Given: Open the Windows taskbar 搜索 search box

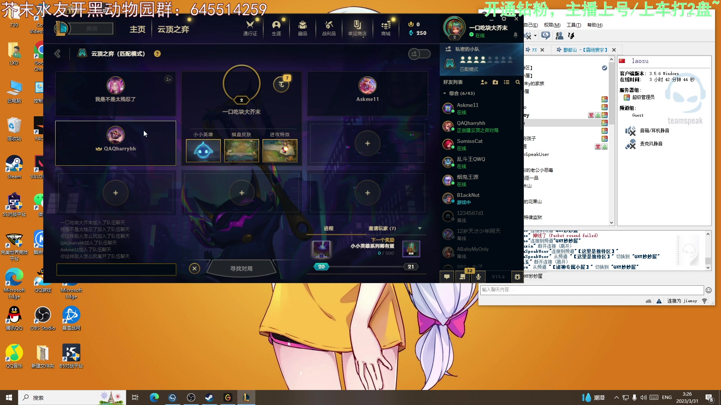Looking at the screenshot, I should pyautogui.click(x=72, y=397).
